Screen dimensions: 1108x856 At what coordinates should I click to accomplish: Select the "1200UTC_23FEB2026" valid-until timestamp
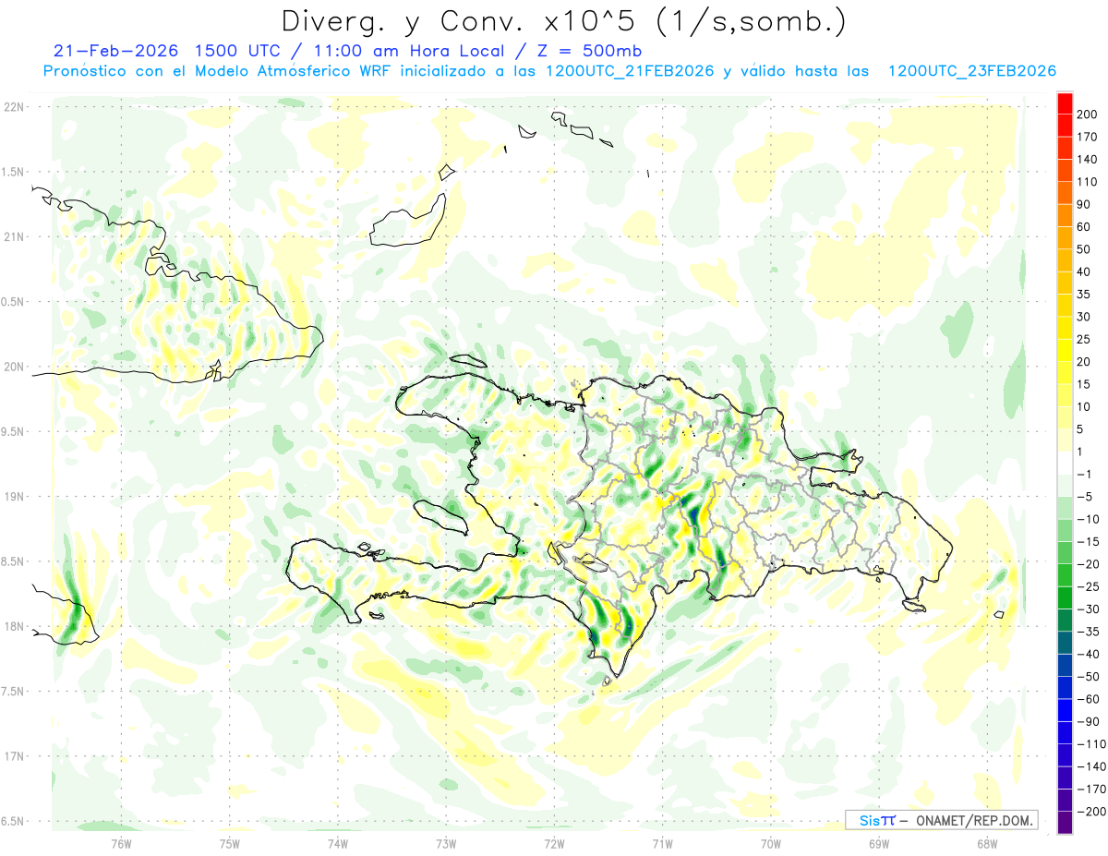tap(971, 71)
